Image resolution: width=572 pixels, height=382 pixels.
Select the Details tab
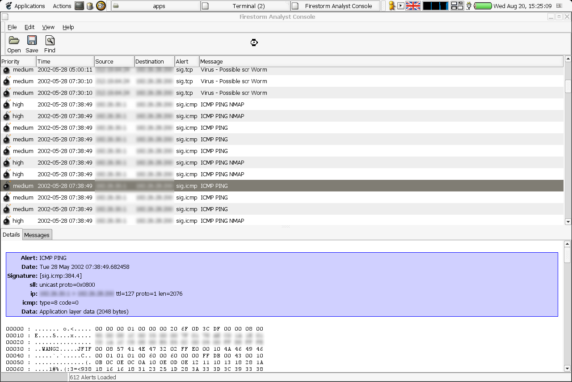[11, 234]
